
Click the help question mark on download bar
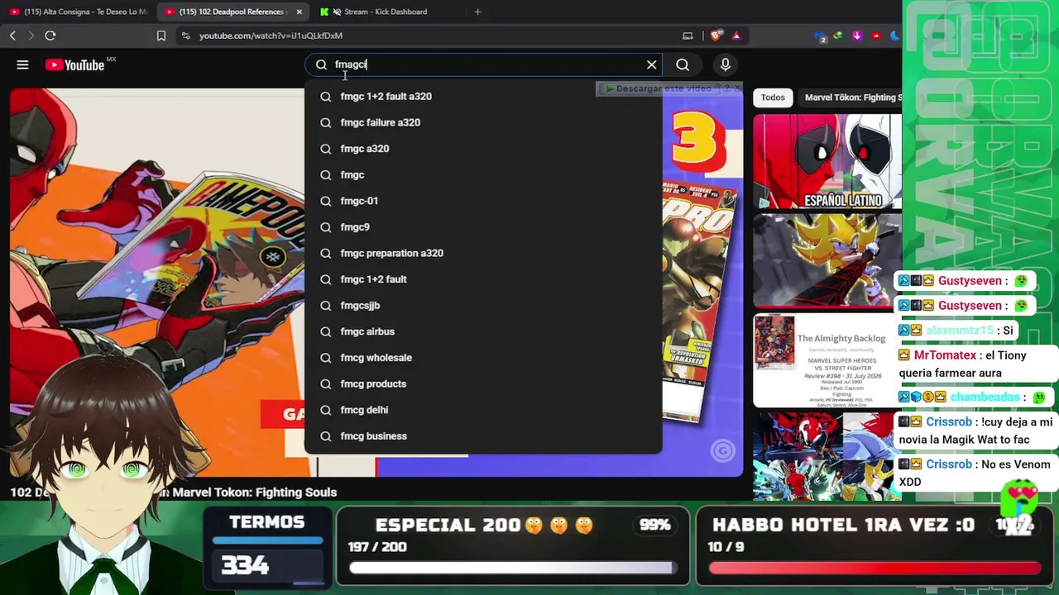727,88
